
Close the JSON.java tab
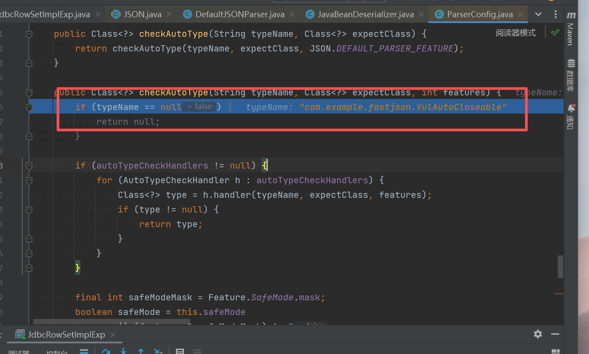coord(169,15)
